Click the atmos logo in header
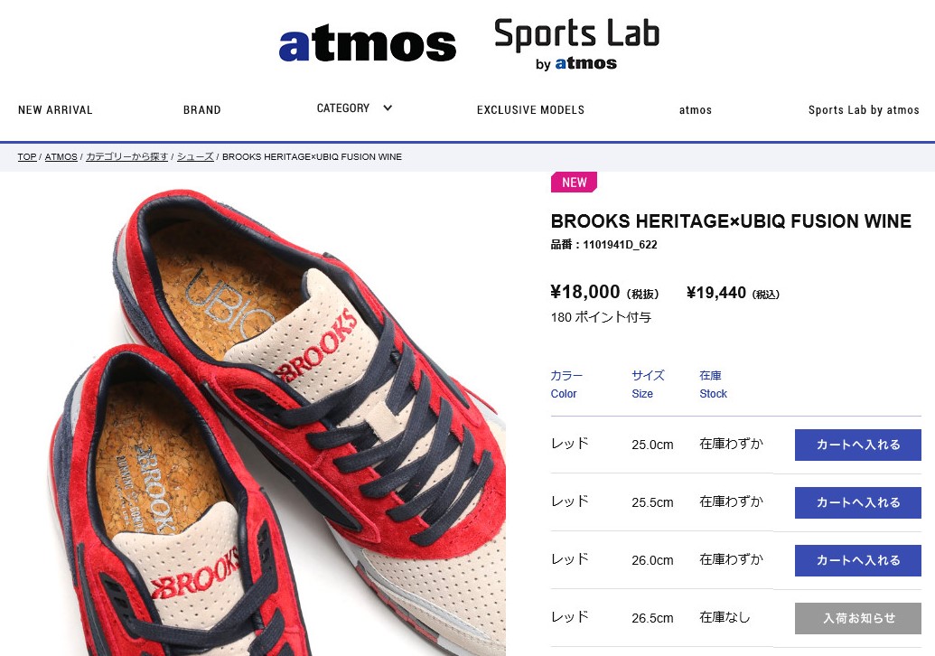935x656 pixels. [368, 43]
